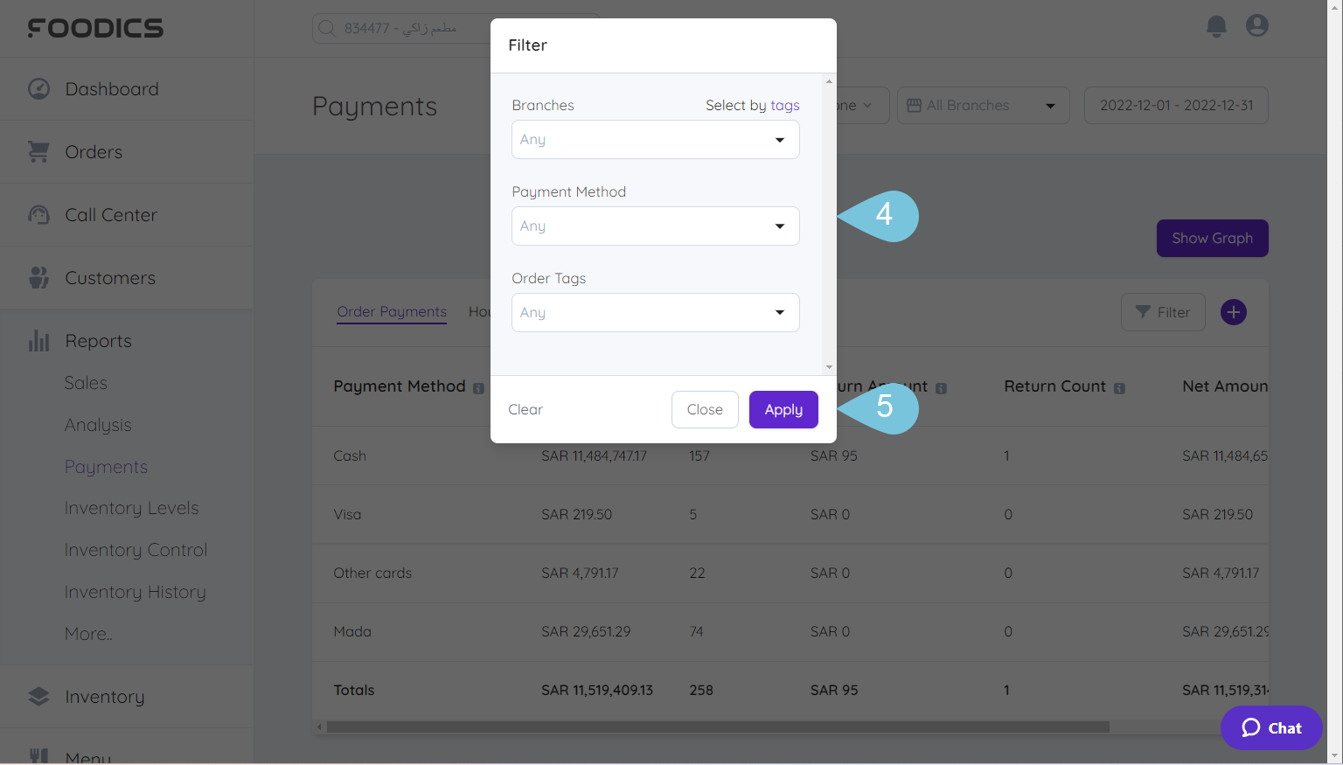Screen dimensions: 1343x765
Task: Apply the filter
Action: [783, 410]
